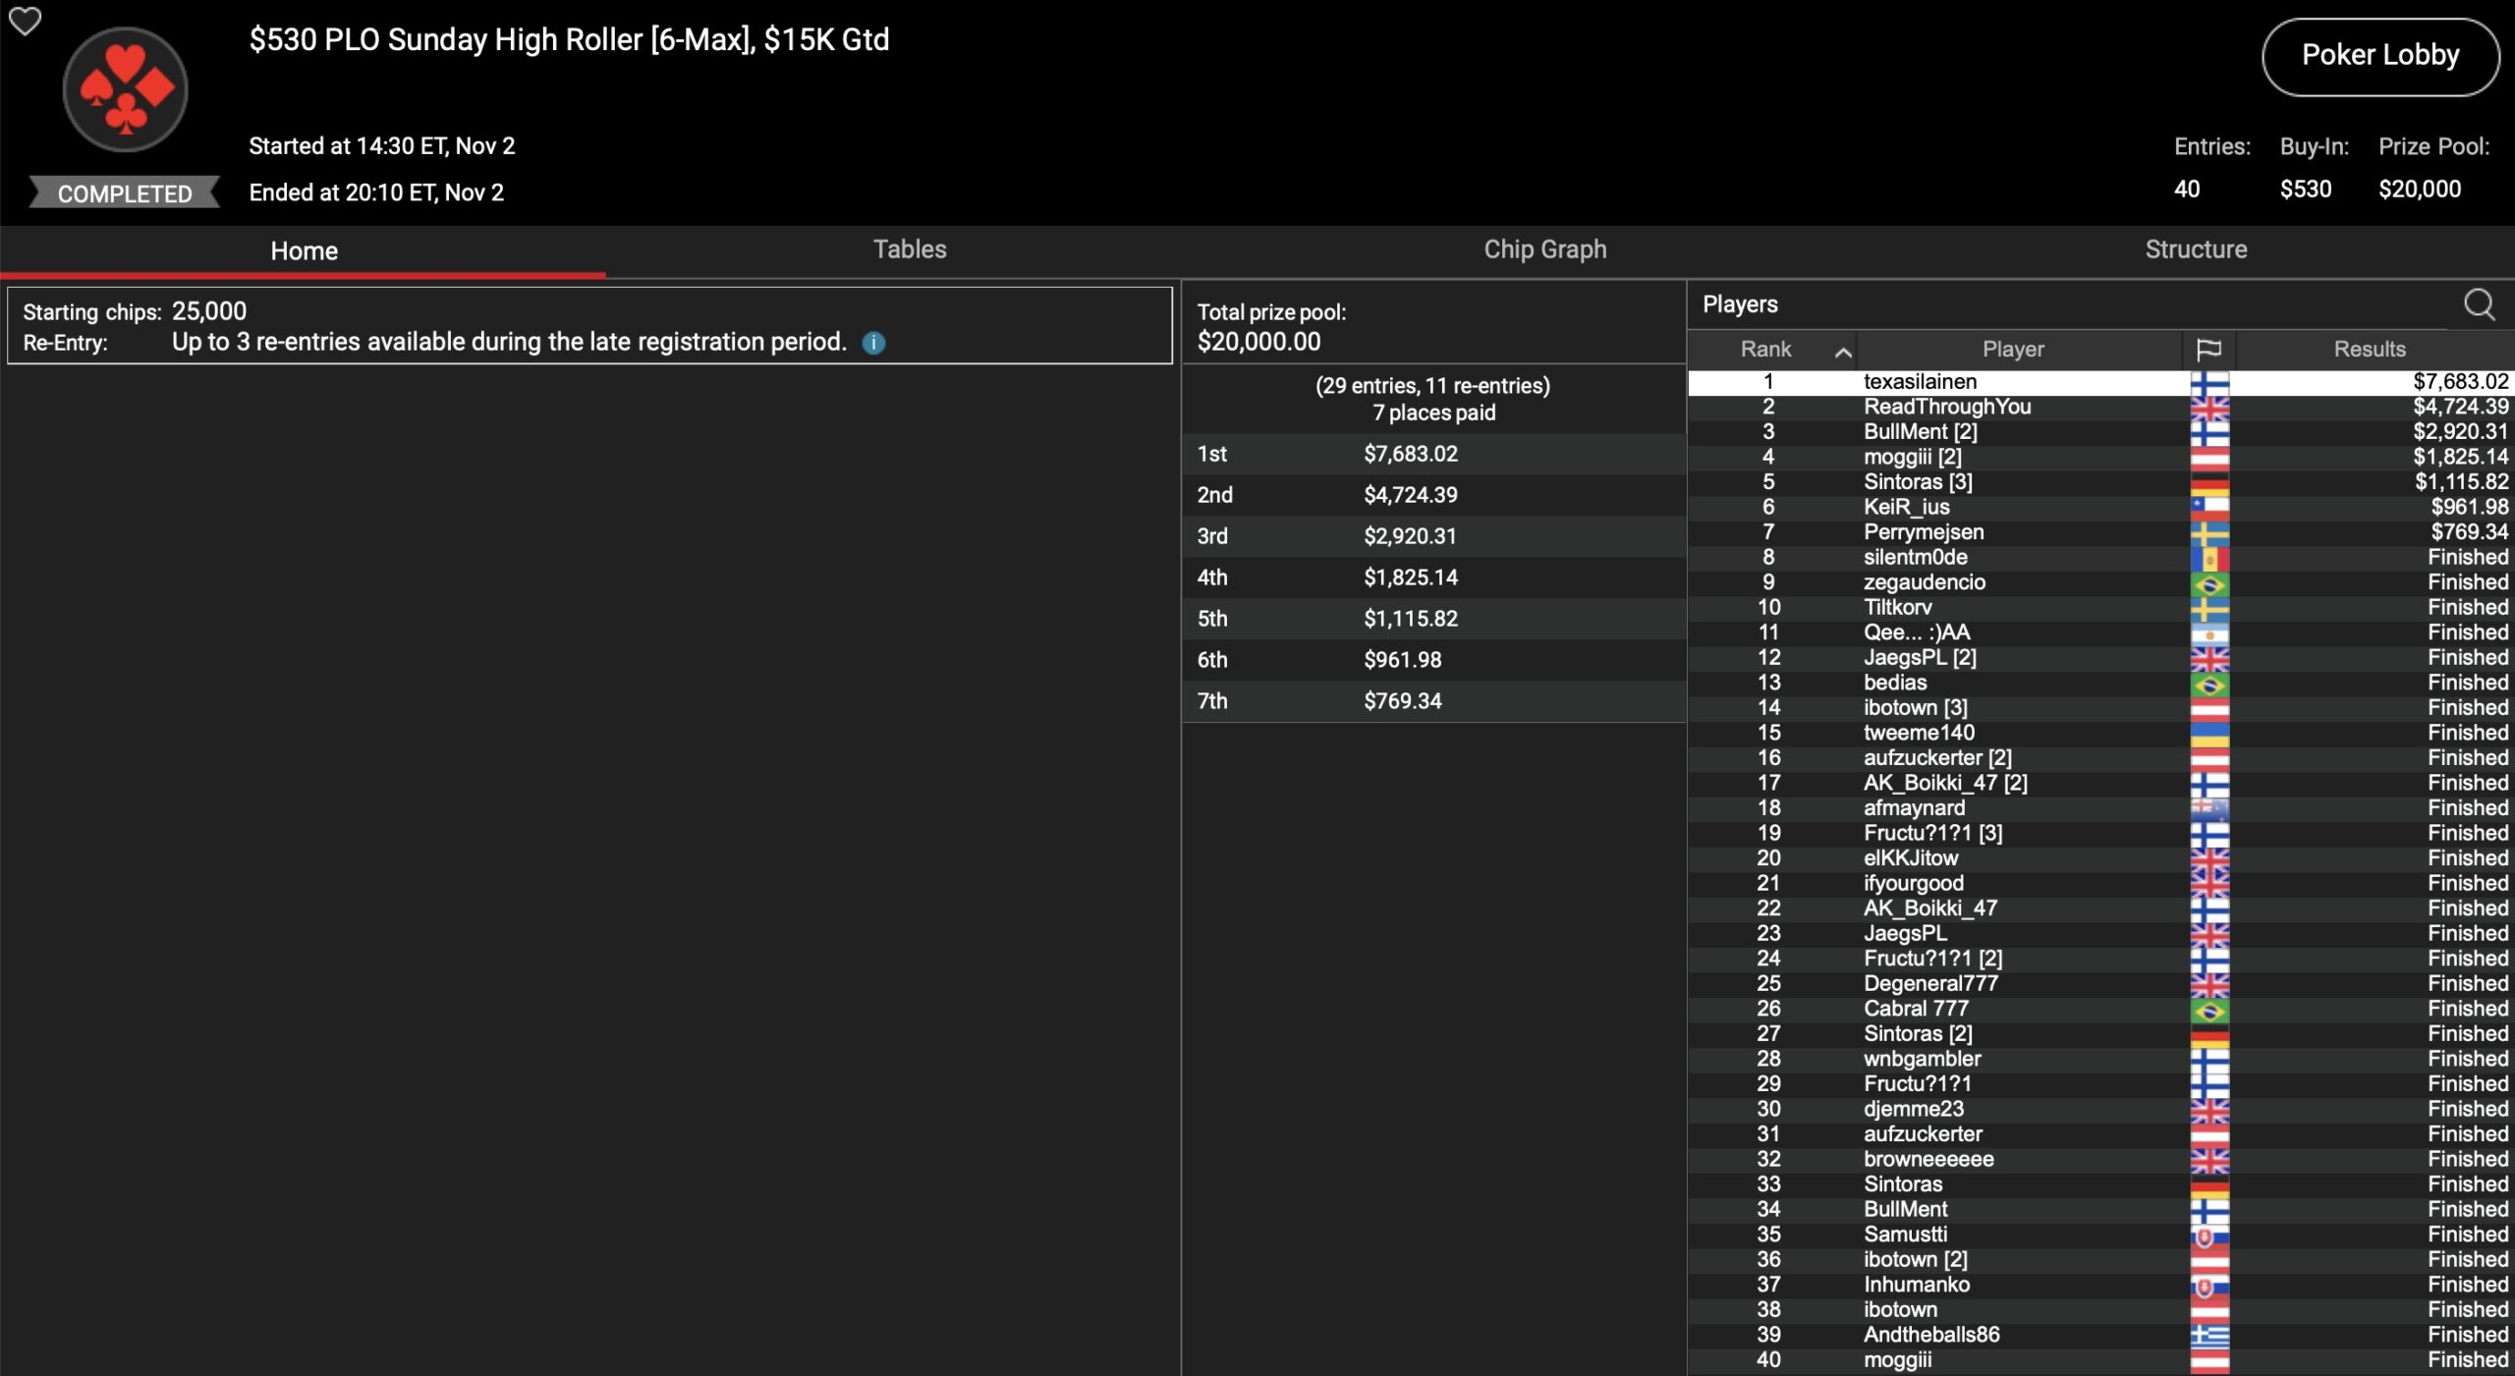2515x1376 pixels.
Task: Click the re-entry info icon
Action: coord(873,343)
